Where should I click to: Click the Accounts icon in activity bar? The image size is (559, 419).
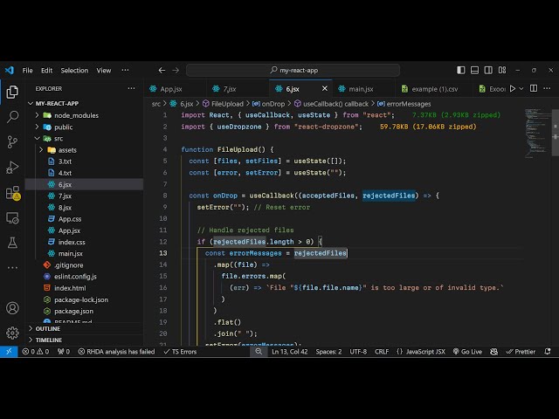pos(12,307)
